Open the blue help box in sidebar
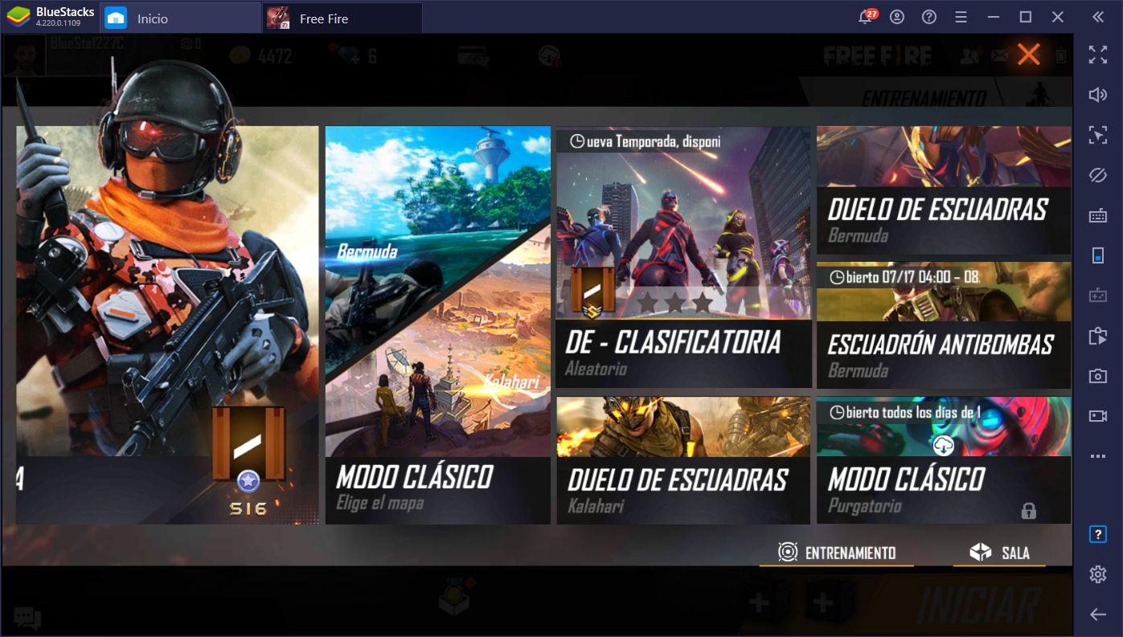Image resolution: width=1123 pixels, height=637 pixels. pyautogui.click(x=1097, y=534)
